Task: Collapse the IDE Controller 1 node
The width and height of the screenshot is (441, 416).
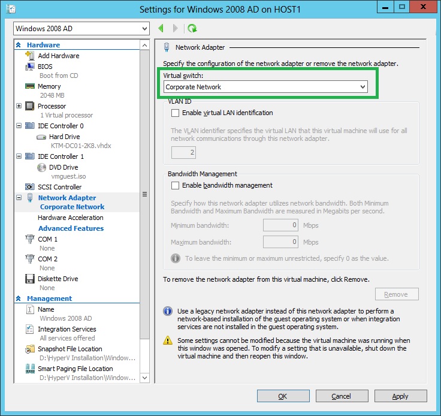Action: [x=19, y=156]
